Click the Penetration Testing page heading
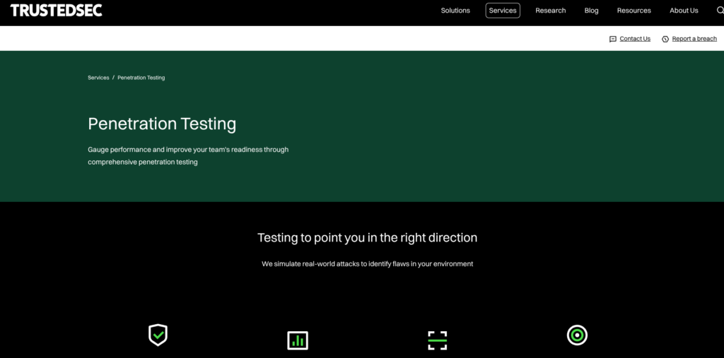This screenshot has width=724, height=358. pos(162,124)
